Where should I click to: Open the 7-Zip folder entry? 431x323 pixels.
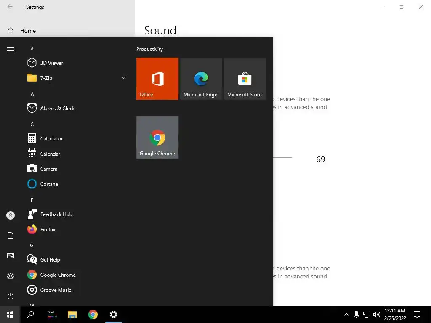pyautogui.click(x=77, y=78)
